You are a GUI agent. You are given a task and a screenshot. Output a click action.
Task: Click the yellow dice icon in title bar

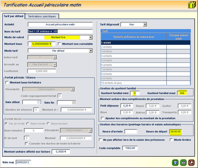click(191, 5)
